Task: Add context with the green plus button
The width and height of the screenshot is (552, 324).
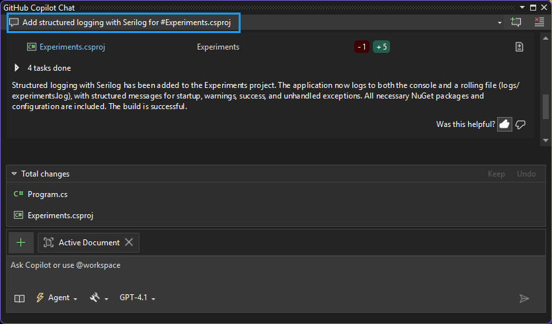Action: (x=20, y=242)
